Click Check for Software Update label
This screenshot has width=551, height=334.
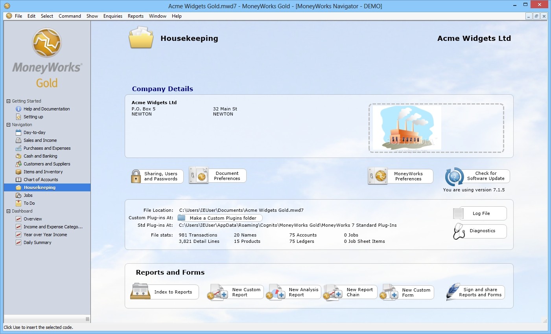click(x=486, y=176)
